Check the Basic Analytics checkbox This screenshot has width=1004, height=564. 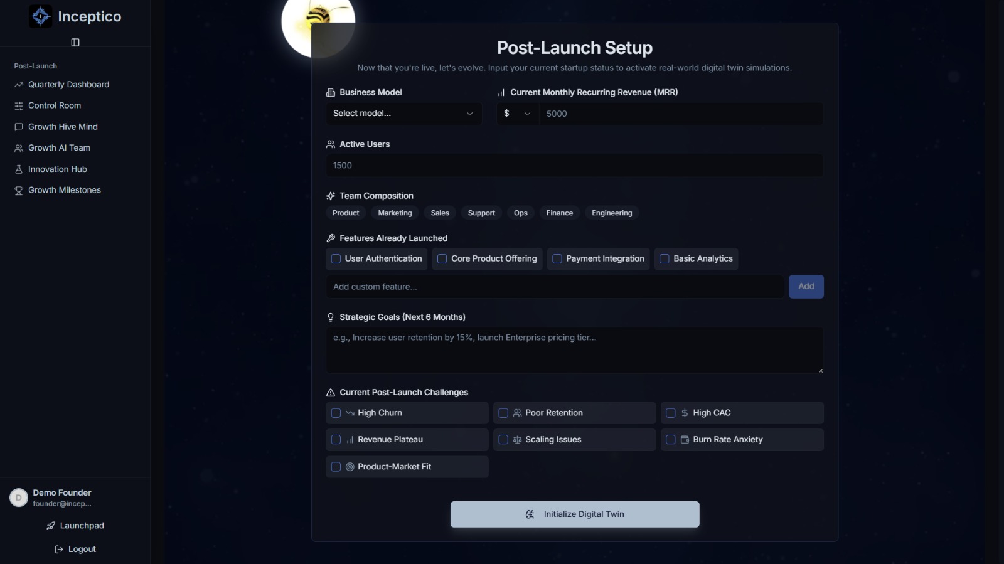pyautogui.click(x=665, y=258)
